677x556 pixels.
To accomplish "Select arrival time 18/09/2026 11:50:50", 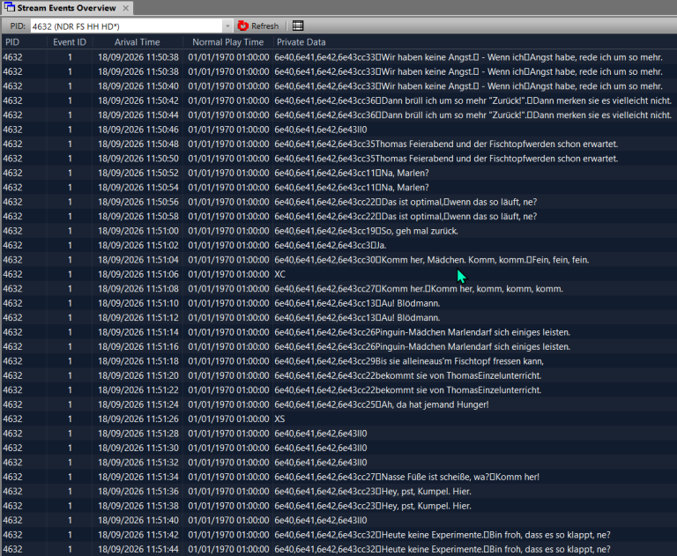I will tap(138, 159).
